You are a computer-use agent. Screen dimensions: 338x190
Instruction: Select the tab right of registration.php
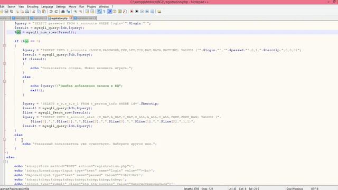pyautogui.click(x=84, y=18)
